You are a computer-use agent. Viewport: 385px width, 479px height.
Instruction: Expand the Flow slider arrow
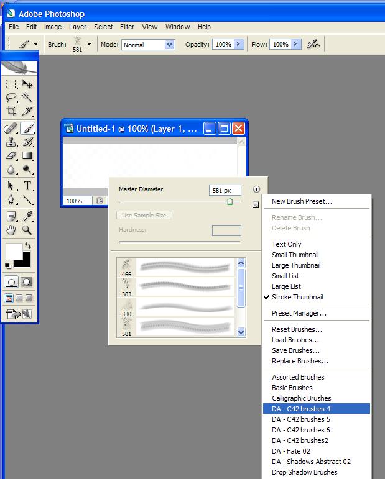296,45
